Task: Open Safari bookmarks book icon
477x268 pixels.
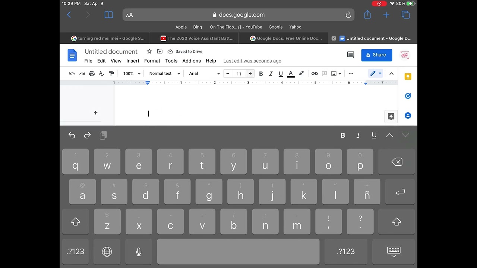Action: pos(109,15)
